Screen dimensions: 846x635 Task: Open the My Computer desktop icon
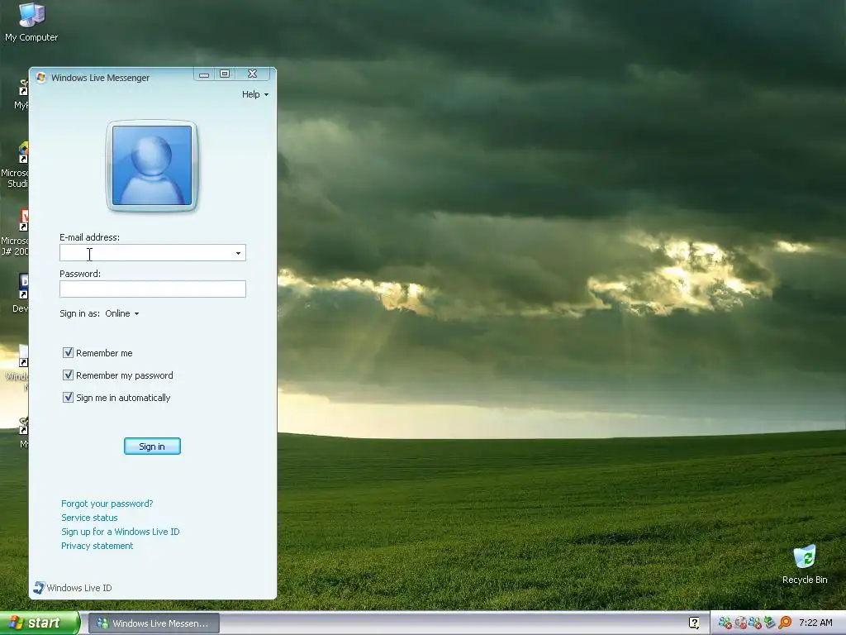tap(31, 21)
